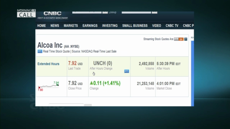This screenshot has width=230, height=129.
Task: Open the MARKETS menu
Action: point(71,25)
